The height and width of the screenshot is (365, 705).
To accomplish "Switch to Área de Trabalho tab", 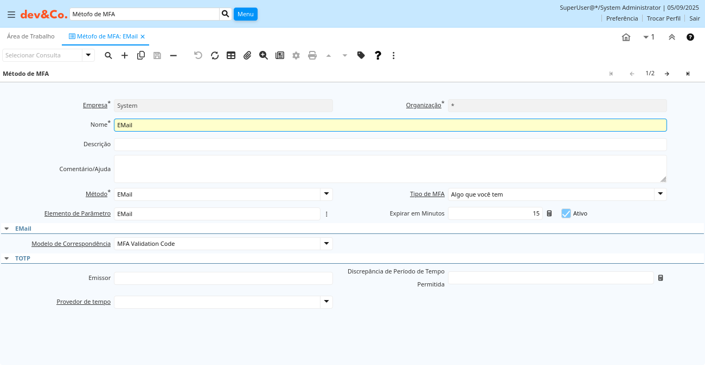I will click(x=31, y=36).
